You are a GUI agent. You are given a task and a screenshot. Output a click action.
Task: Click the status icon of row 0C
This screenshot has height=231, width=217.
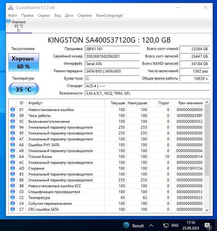click(13, 121)
